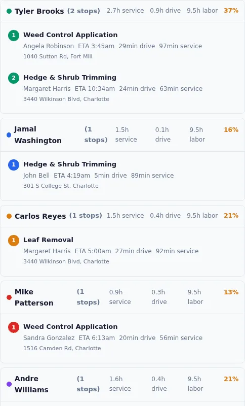
Task: Click Carlos Reyes' orange stop 1 badge
Action: click(14, 240)
